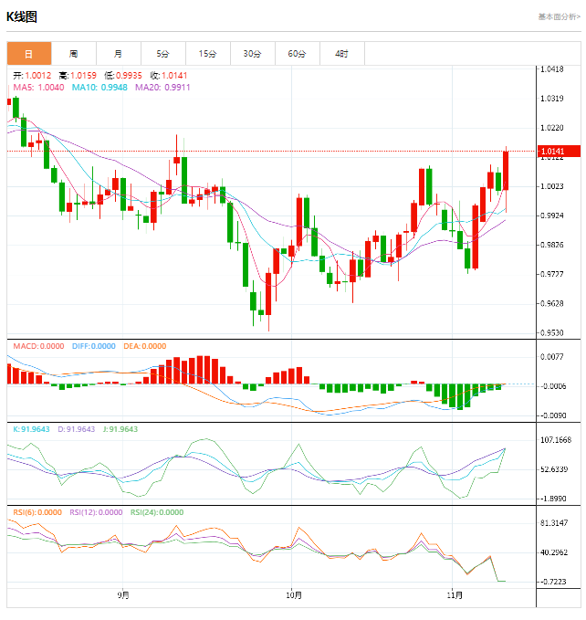This screenshot has width=586, height=620.
Task: Click the 107.1668 KDJ axis label
Action: pos(556,440)
